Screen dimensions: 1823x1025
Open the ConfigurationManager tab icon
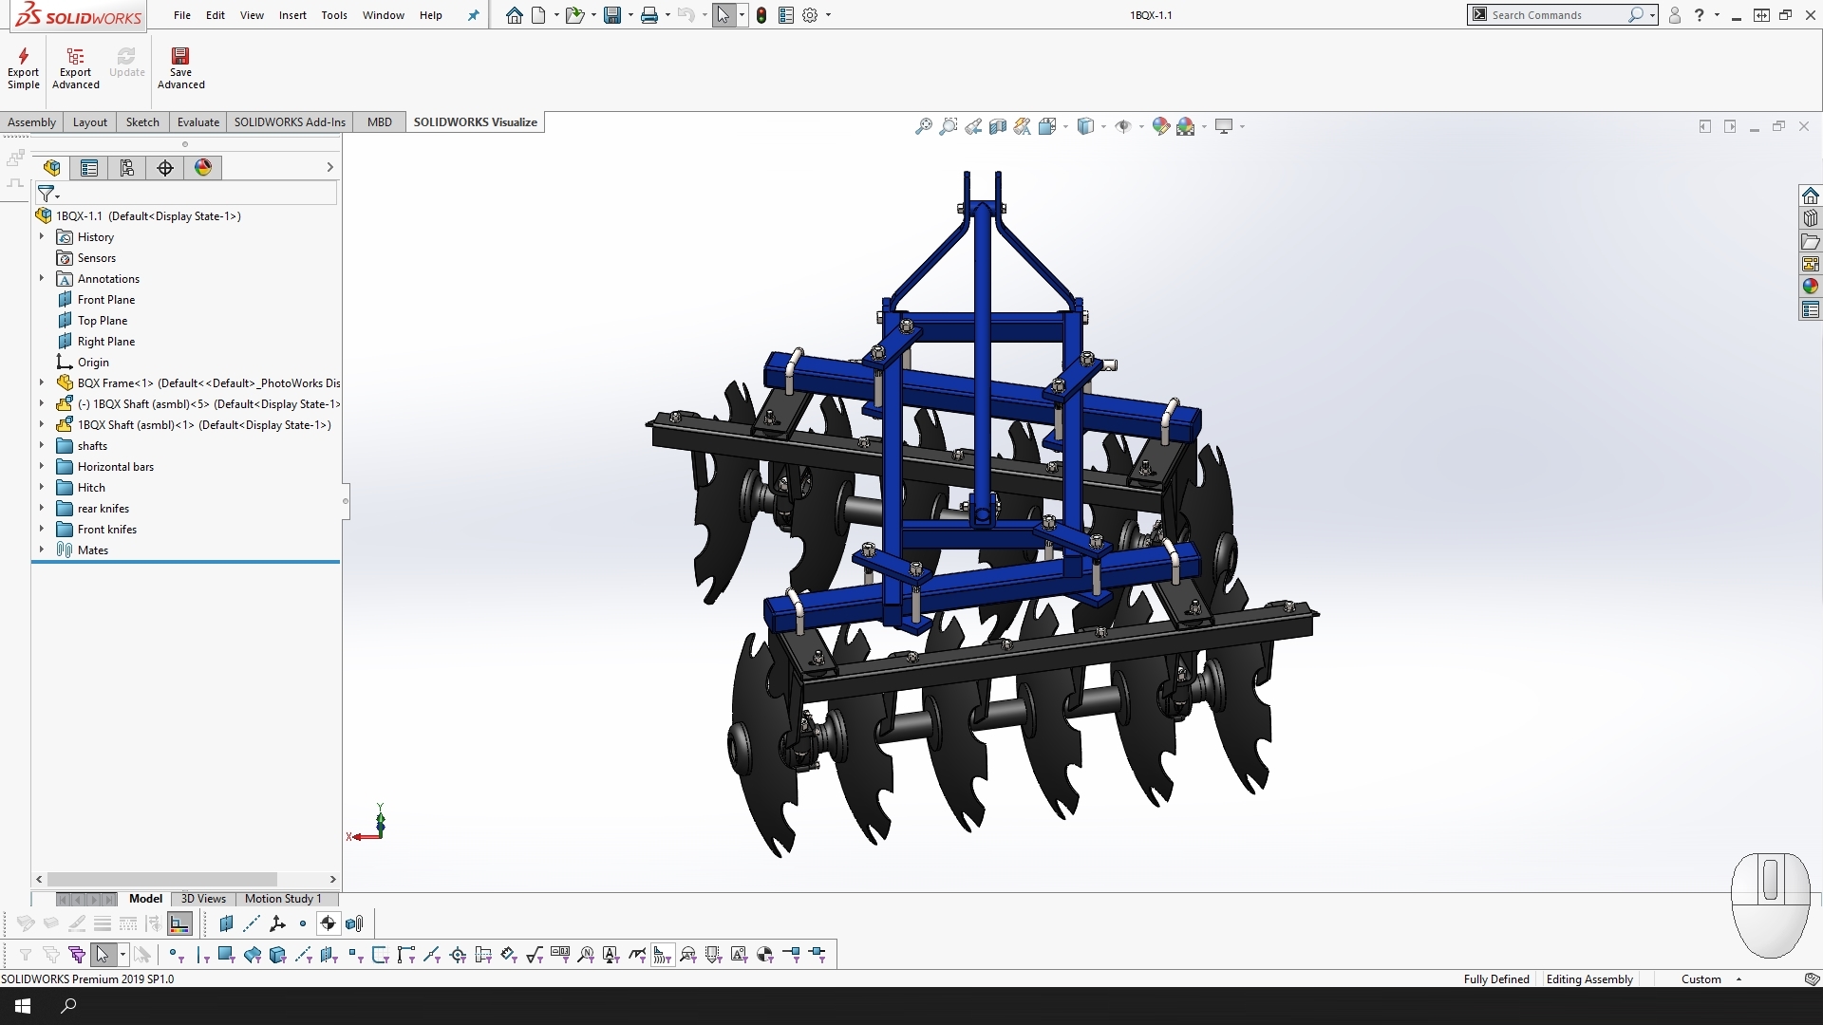pos(127,168)
